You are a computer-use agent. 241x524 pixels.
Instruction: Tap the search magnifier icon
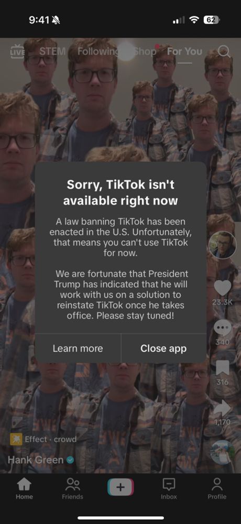[224, 52]
